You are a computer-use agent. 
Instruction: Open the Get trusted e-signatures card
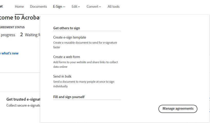coord(23,99)
